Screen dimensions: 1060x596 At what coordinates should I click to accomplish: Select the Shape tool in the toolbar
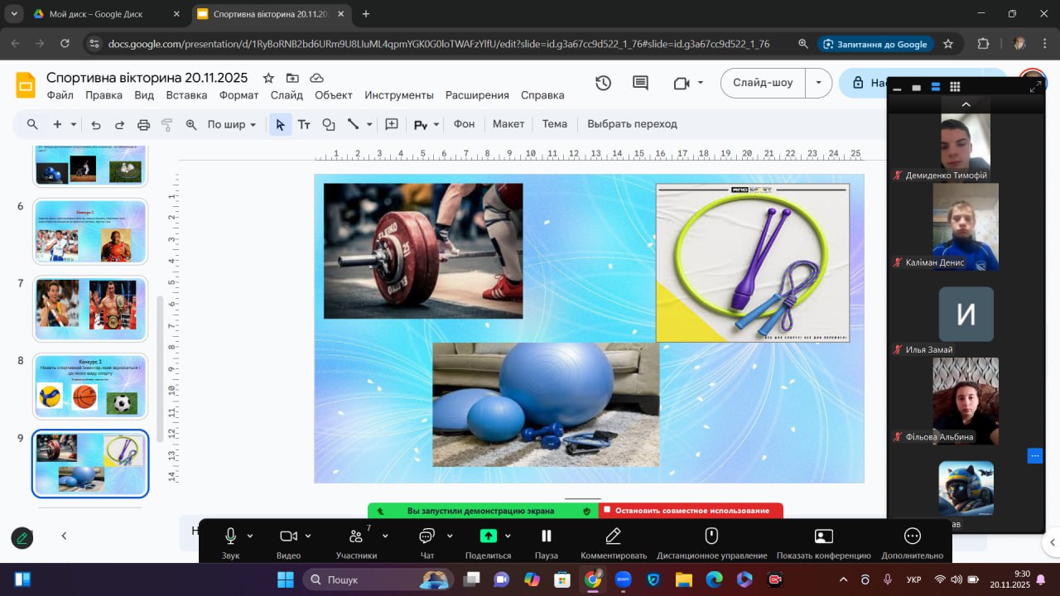(x=329, y=124)
